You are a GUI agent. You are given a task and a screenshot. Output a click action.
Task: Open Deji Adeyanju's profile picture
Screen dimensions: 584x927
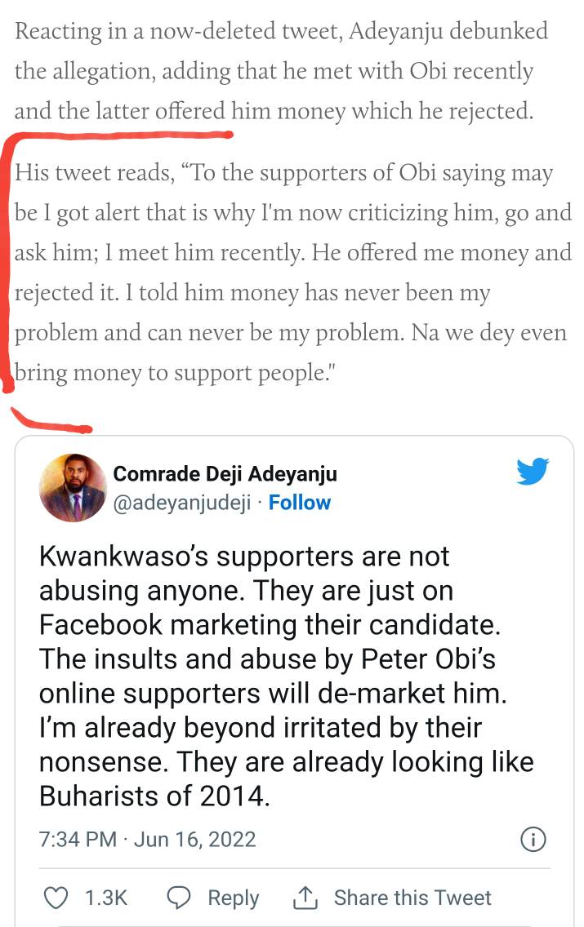(x=73, y=487)
